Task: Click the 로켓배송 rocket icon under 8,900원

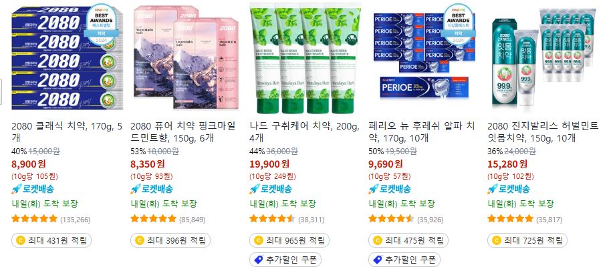Action: point(16,190)
